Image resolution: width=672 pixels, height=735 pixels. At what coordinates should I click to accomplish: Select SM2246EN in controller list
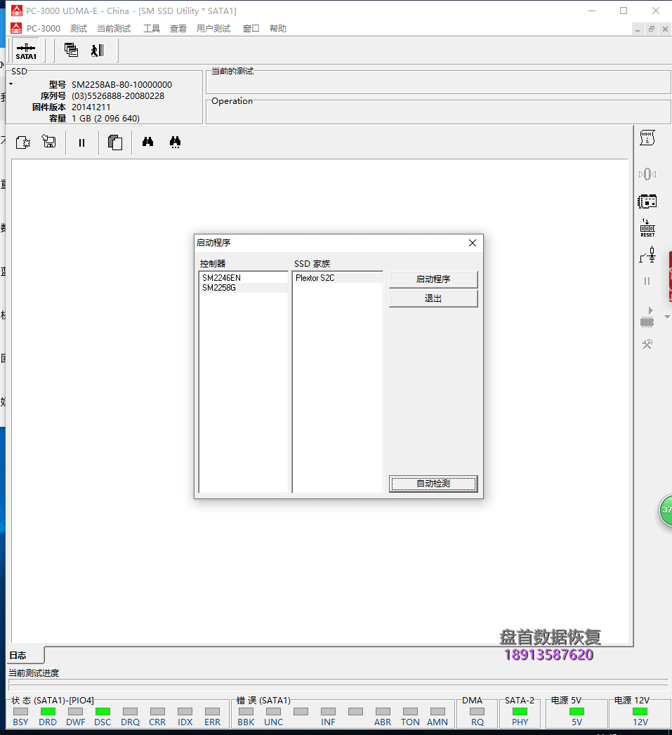tap(244, 277)
